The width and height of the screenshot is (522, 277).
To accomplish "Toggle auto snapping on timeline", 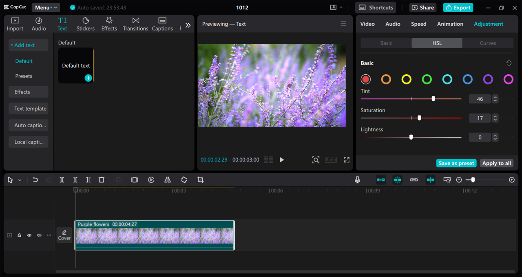I will click(x=397, y=180).
